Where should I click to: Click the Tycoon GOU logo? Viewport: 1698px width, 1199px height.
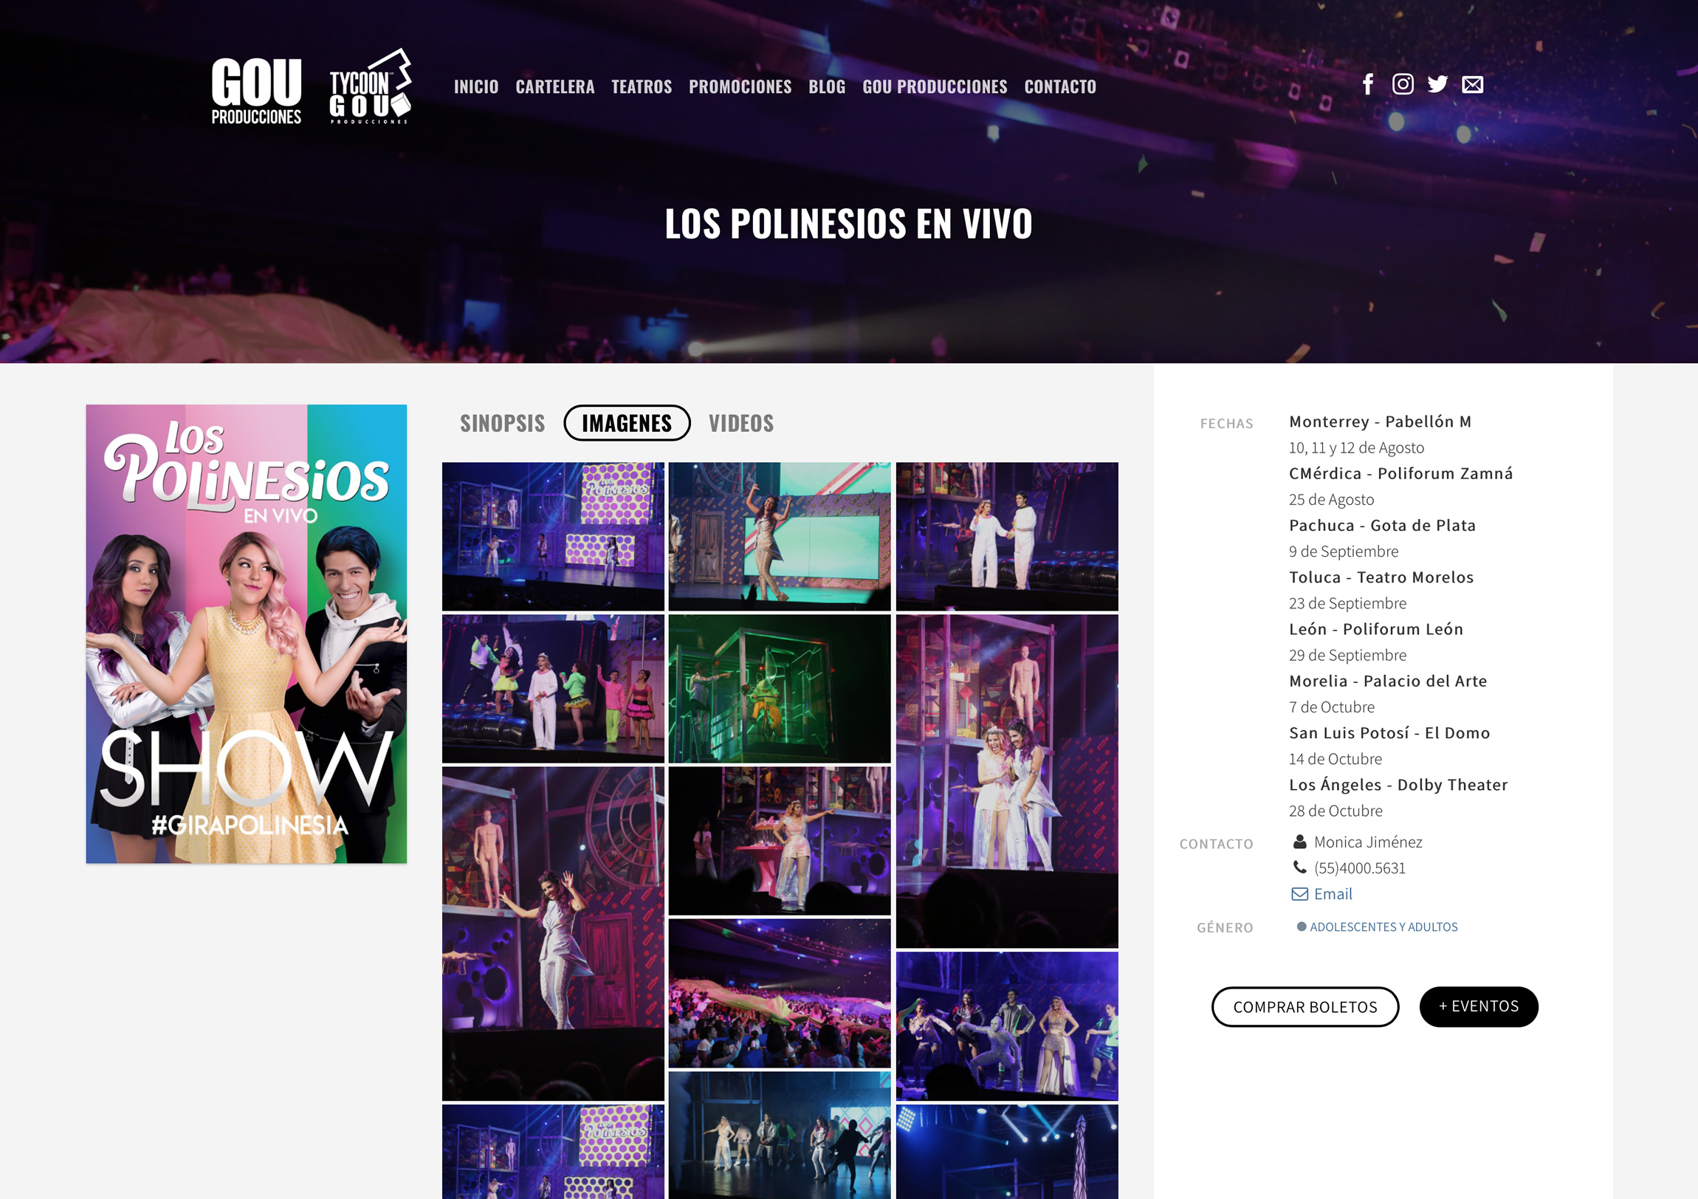tap(370, 86)
